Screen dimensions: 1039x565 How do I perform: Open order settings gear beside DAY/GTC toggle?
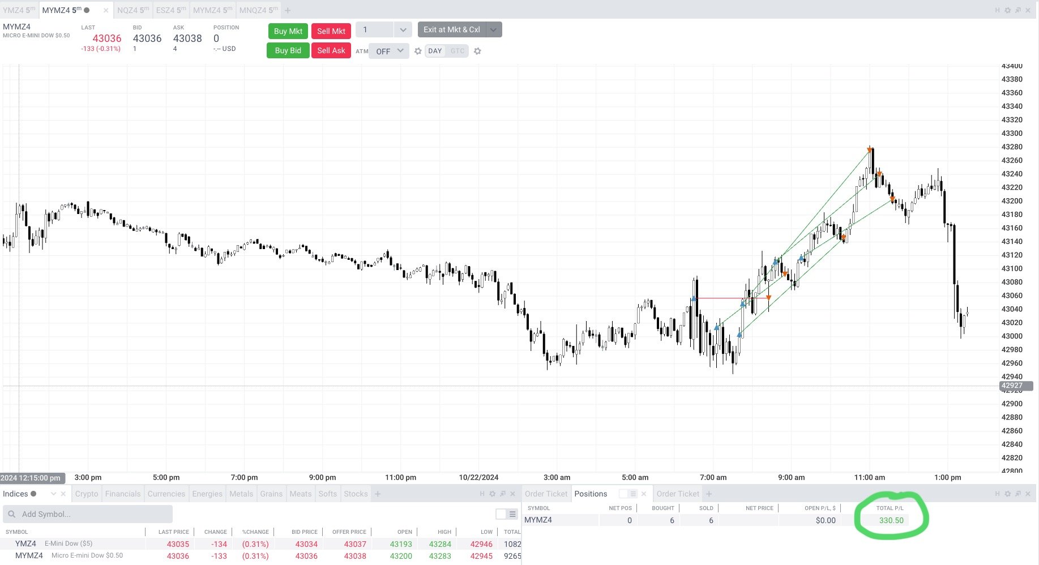click(x=477, y=51)
